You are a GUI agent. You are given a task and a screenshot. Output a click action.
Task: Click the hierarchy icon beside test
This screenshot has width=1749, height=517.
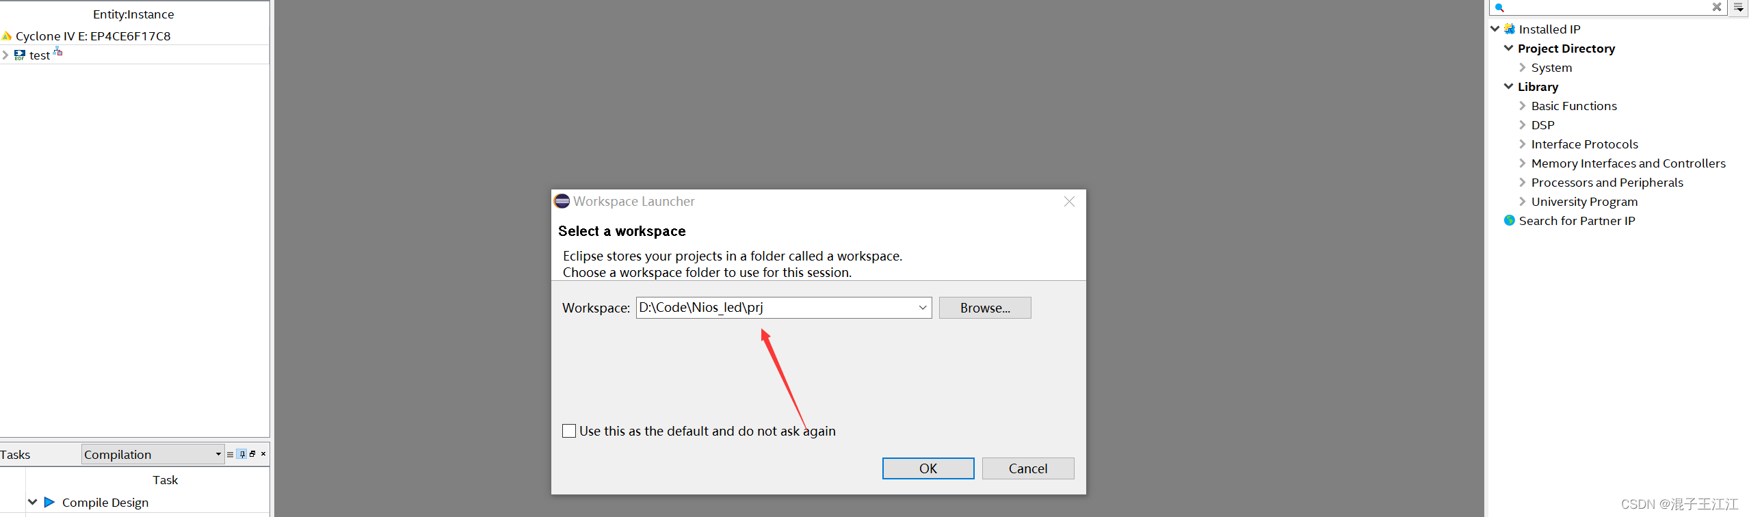(58, 52)
